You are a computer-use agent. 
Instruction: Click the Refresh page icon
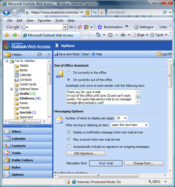click(x=95, y=12)
